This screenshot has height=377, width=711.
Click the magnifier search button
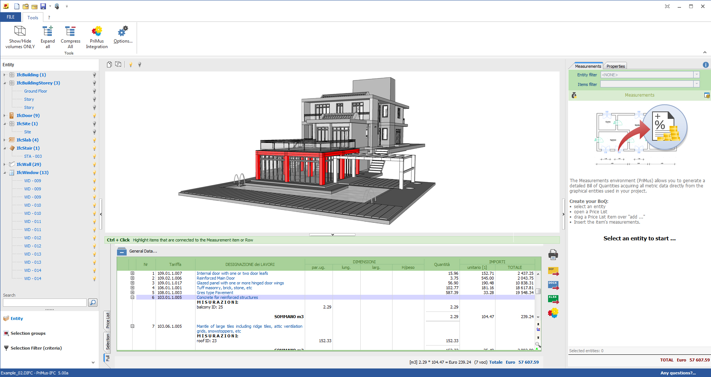point(93,303)
